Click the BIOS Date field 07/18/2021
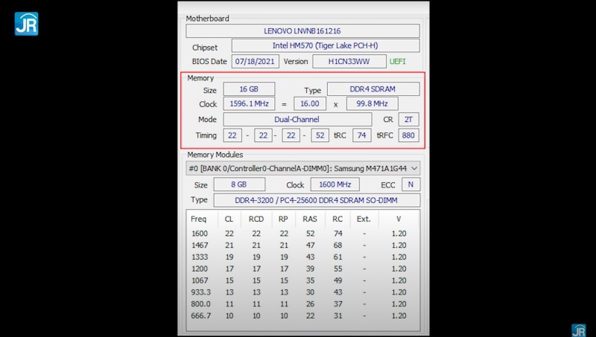 (255, 62)
